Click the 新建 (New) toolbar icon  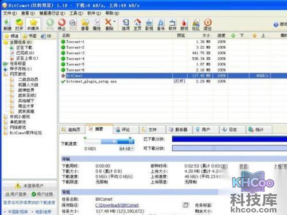click(7, 25)
